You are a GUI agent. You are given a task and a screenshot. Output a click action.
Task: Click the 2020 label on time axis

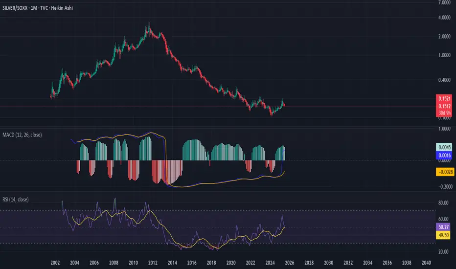pyautogui.click(x=231, y=263)
